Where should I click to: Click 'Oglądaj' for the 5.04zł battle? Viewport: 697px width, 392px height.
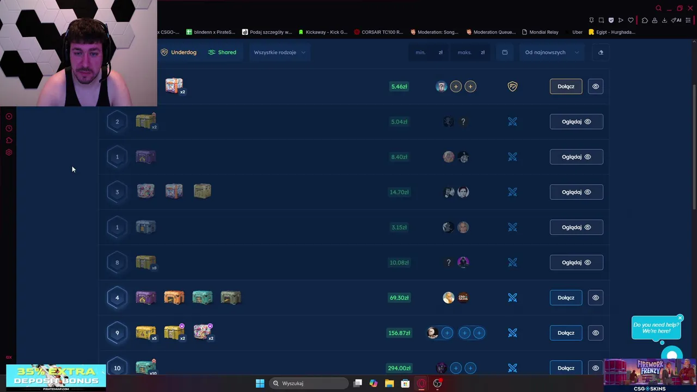576,121
